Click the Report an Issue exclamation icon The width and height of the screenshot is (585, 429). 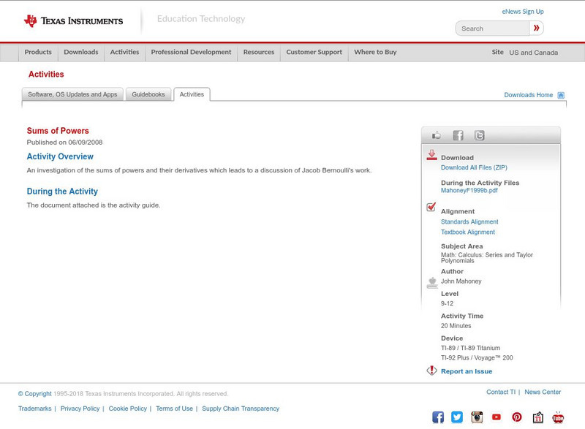tap(432, 371)
